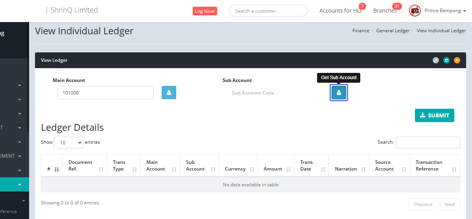Screen dimensions: 472x219
Task: Expand the highlighted teal sidebar menu item
Action: (19, 184)
